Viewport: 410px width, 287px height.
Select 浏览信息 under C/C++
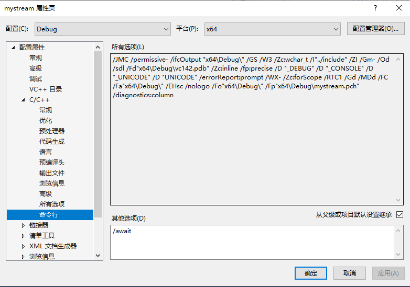coord(52,183)
